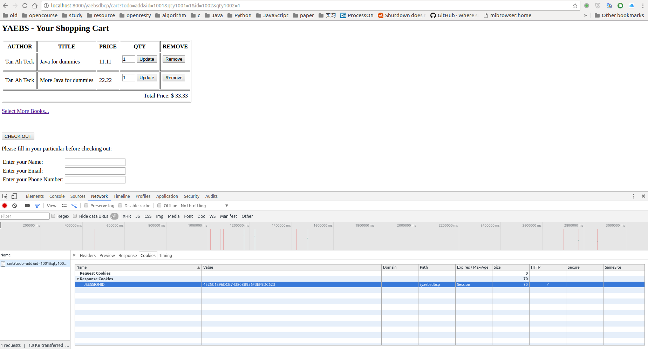648x349 pixels.
Task: Bookmark this page with the star icon
Action: pyautogui.click(x=575, y=6)
